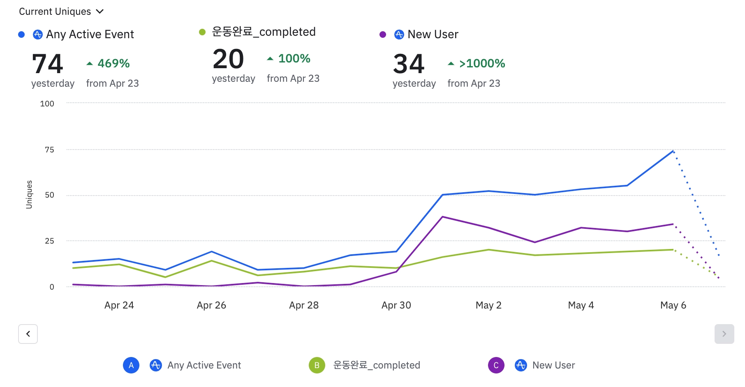Click the 'yesterday' label under 34

click(414, 83)
